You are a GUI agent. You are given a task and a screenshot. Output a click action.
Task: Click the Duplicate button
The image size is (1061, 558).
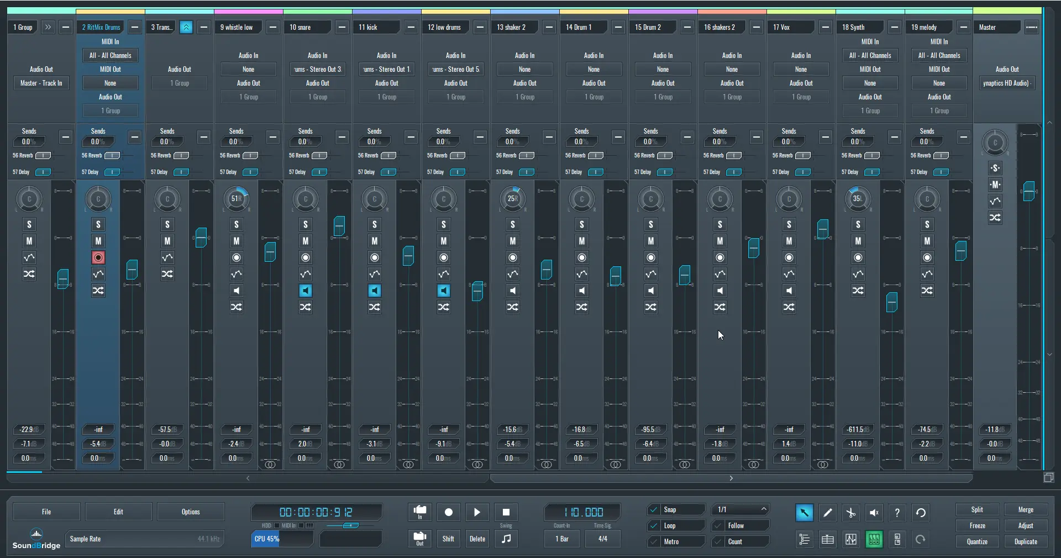click(x=1026, y=542)
